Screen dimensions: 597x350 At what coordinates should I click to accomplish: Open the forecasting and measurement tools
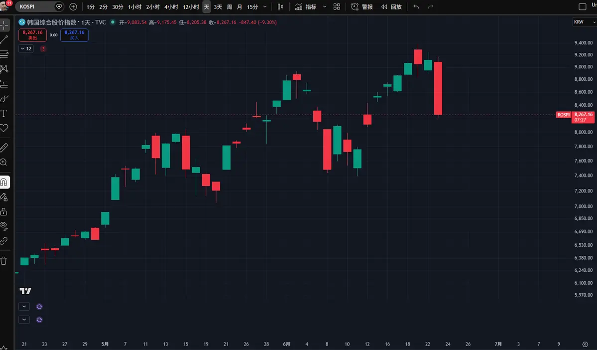4,84
